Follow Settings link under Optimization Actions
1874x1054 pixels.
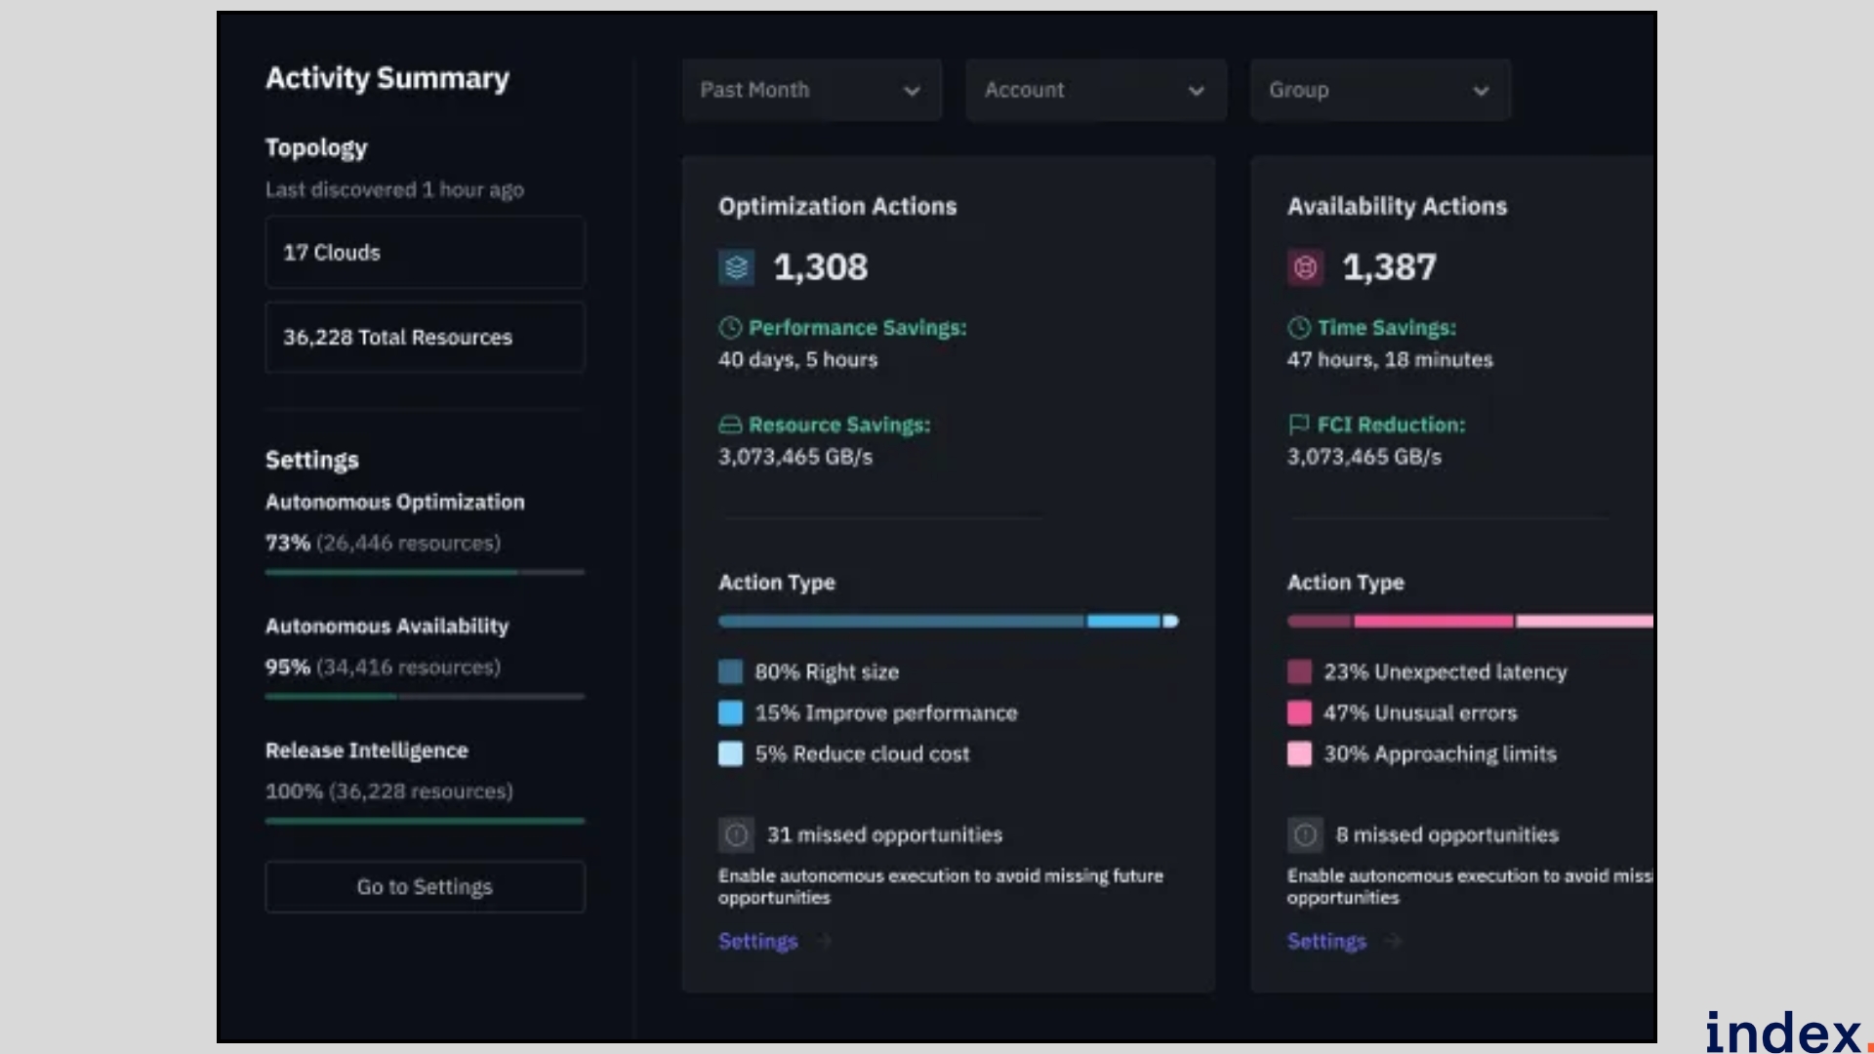(758, 941)
